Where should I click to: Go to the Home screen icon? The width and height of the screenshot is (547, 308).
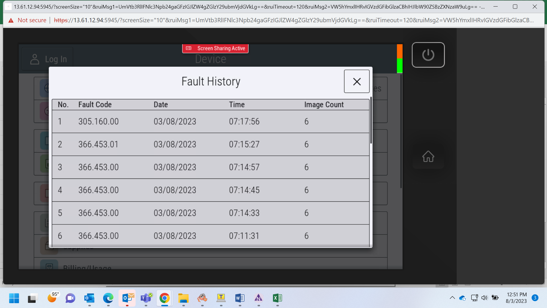[428, 156]
